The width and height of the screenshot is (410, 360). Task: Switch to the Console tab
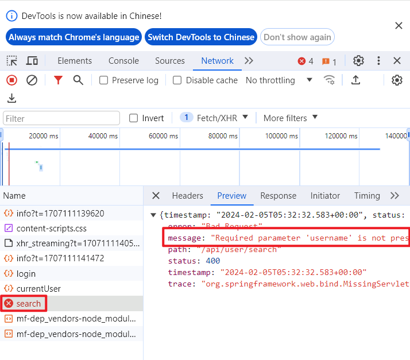click(x=123, y=61)
